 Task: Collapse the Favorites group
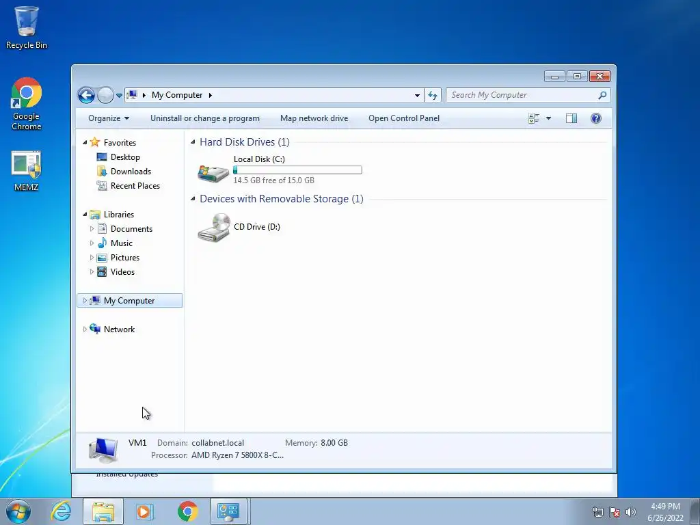point(85,142)
